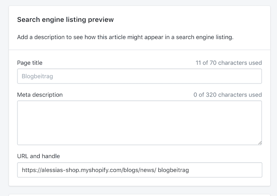Screen dimensions: 277x196
Task: Click the myshopify.com URL prefix text
Action: [89, 170]
